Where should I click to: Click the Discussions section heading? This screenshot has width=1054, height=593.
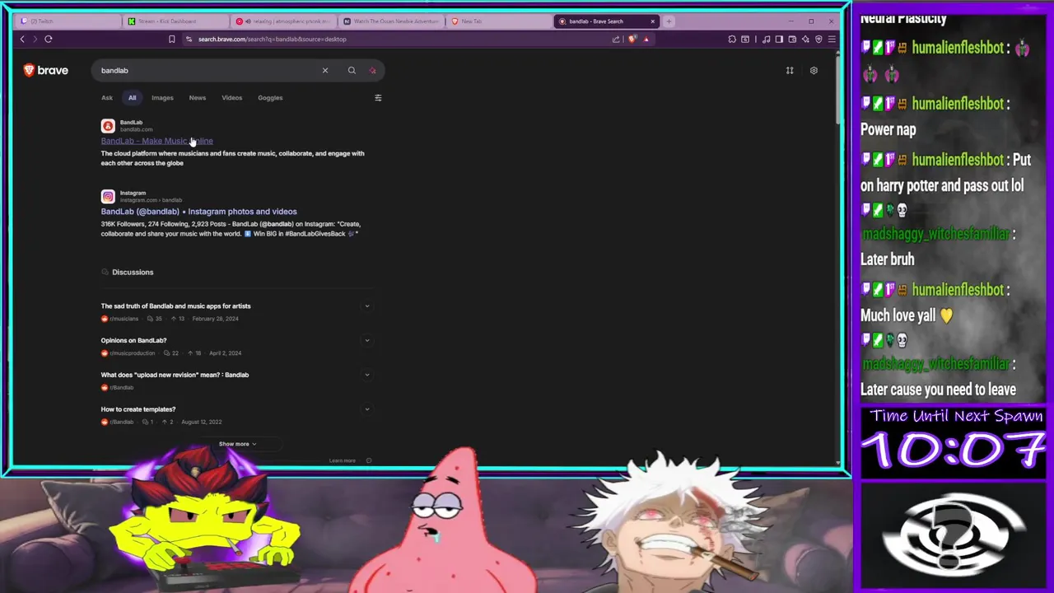133,272
